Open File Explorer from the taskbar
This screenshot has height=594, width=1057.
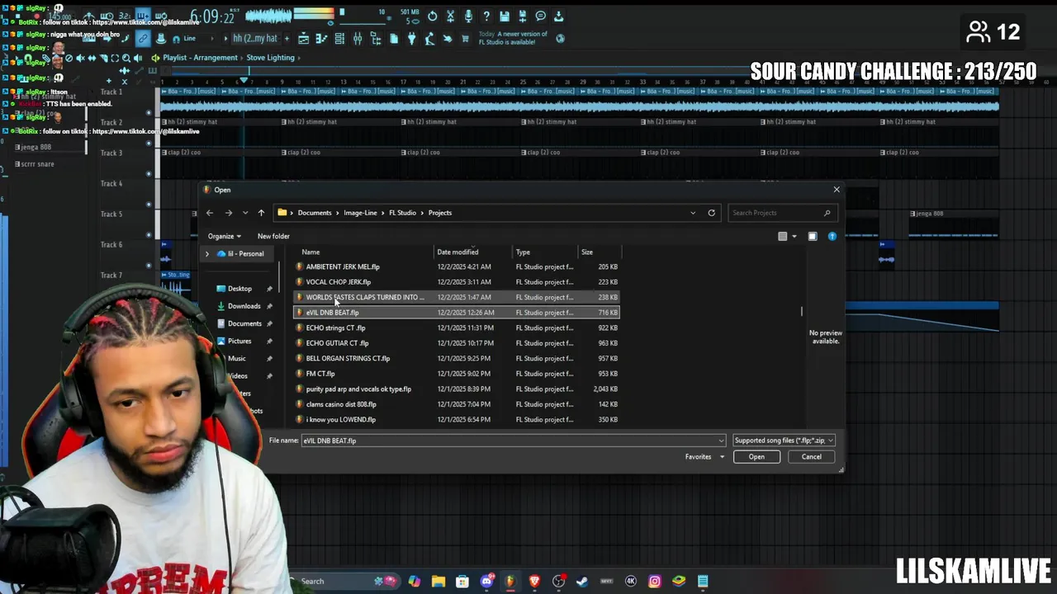pos(438,582)
